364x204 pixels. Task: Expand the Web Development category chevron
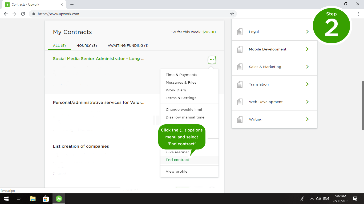307,102
